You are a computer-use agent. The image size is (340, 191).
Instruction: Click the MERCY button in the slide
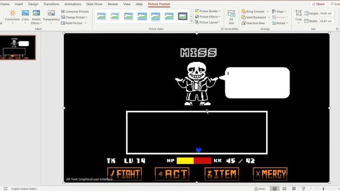[270, 173]
